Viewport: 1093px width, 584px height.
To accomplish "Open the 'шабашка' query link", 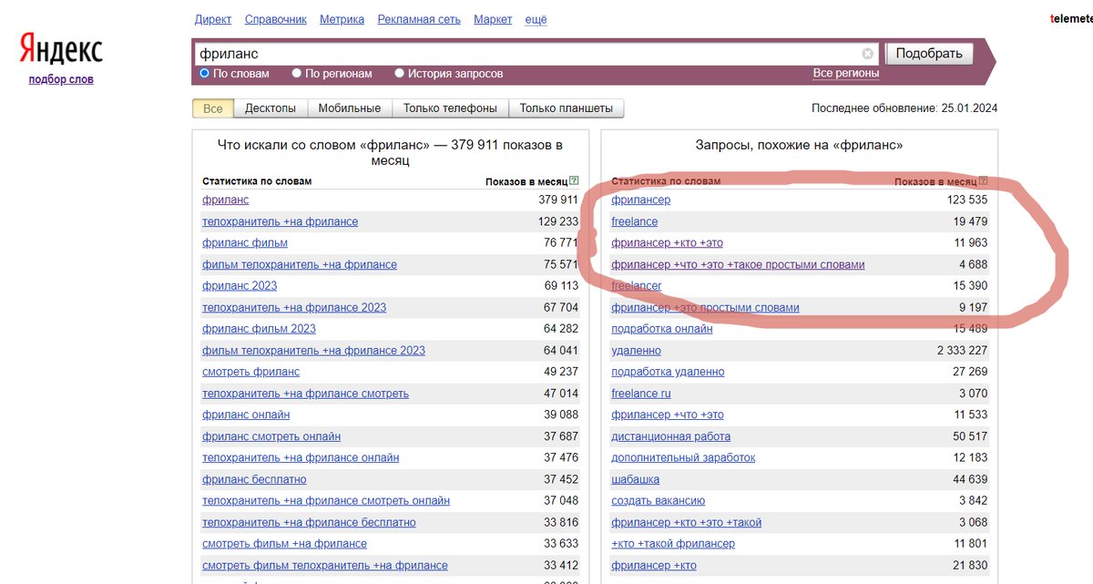I will click(635, 479).
